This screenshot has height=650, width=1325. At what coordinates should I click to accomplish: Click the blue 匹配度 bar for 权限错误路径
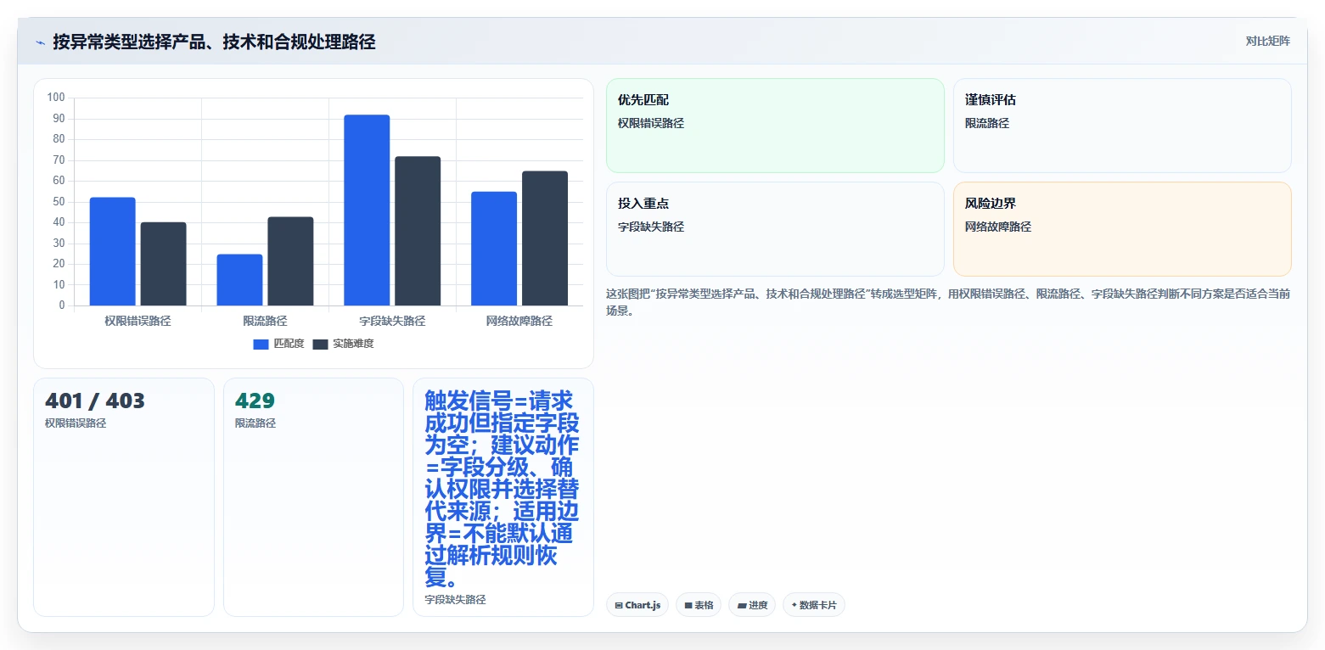point(112,251)
